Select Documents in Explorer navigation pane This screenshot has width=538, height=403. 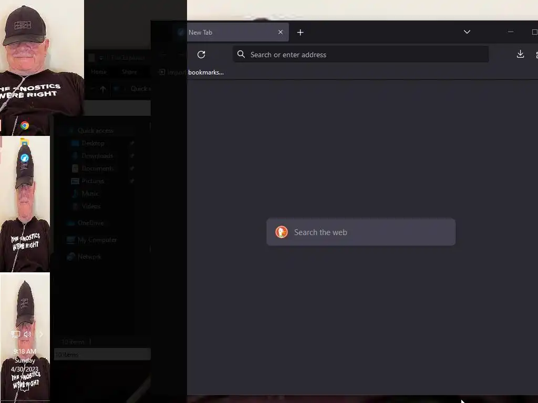pos(97,168)
